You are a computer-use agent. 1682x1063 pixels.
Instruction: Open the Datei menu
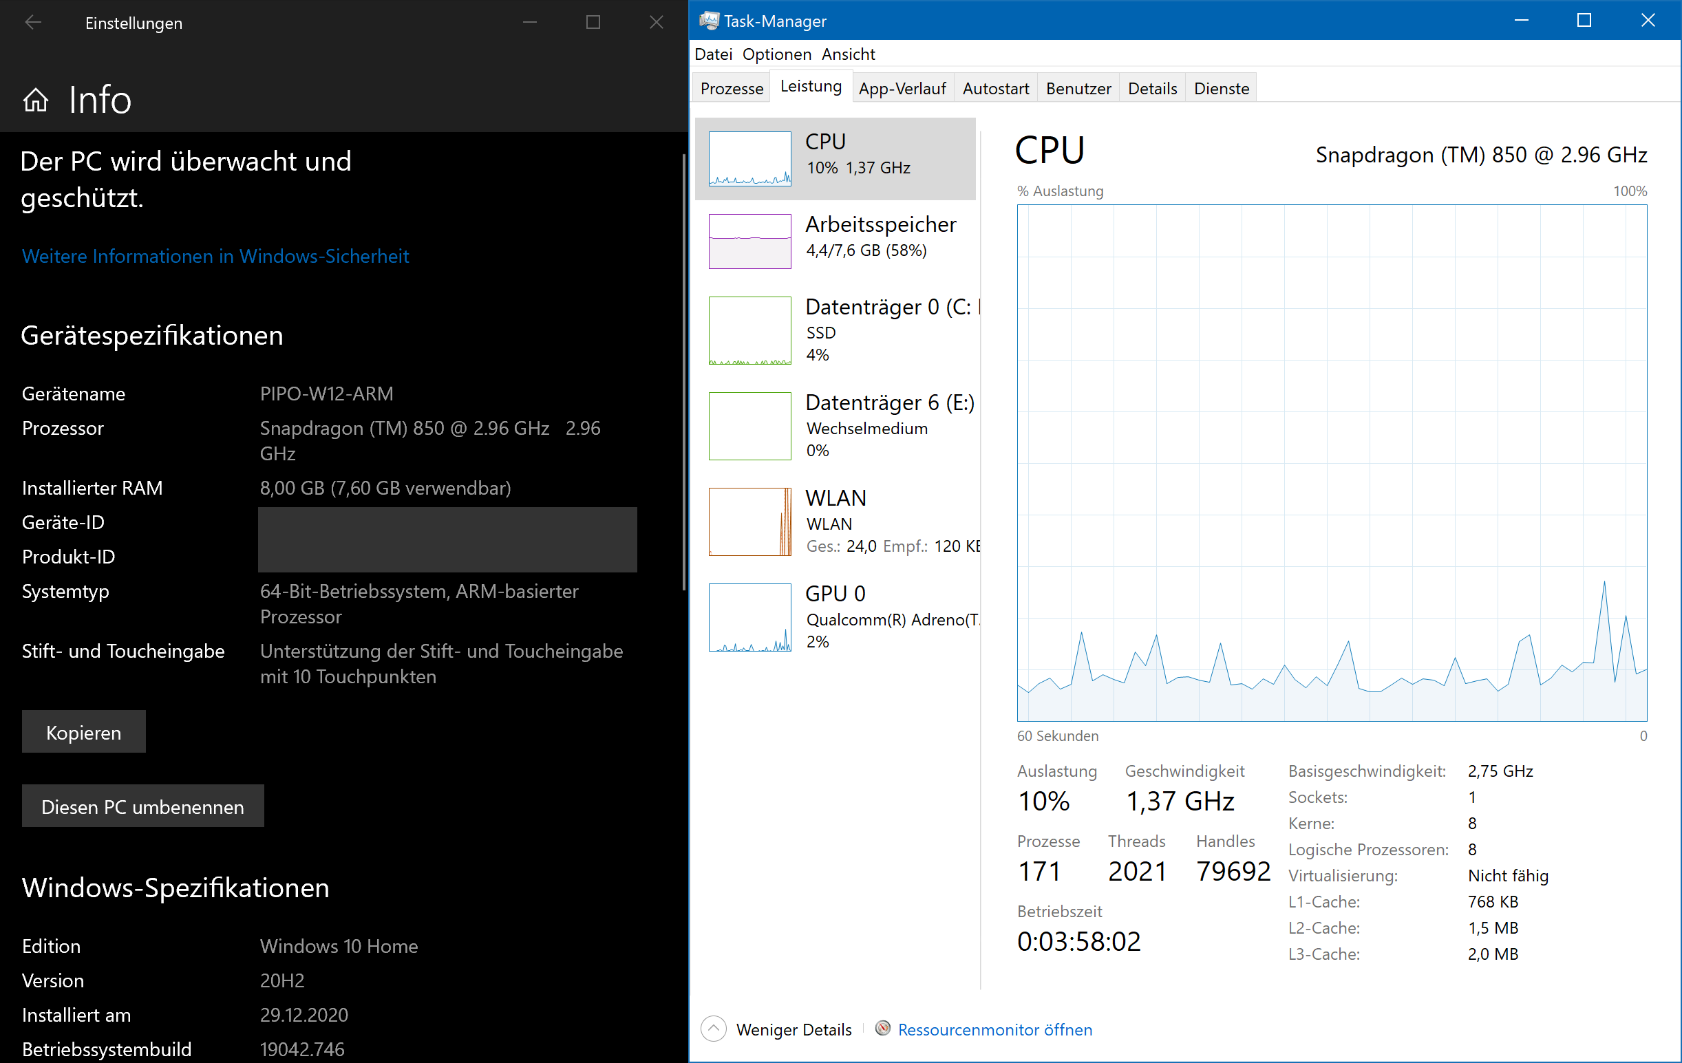pos(713,54)
